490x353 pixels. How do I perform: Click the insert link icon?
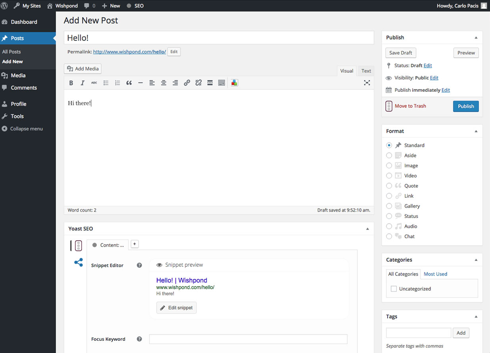click(187, 83)
